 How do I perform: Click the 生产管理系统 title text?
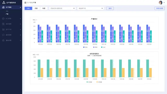click(11, 3)
